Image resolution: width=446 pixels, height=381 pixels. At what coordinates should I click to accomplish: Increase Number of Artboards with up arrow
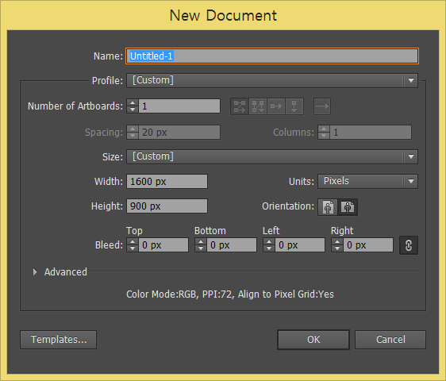(x=133, y=102)
